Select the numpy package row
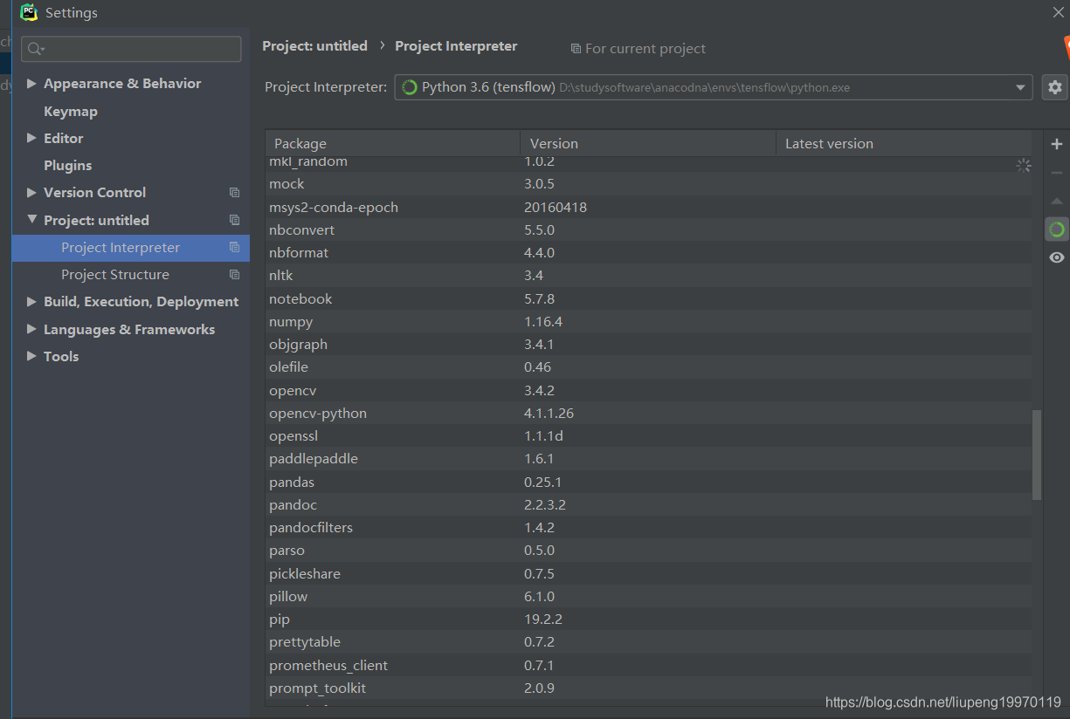Image resolution: width=1070 pixels, height=719 pixels. [x=649, y=322]
